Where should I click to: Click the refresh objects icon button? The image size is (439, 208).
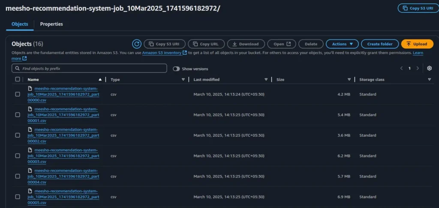pos(137,44)
